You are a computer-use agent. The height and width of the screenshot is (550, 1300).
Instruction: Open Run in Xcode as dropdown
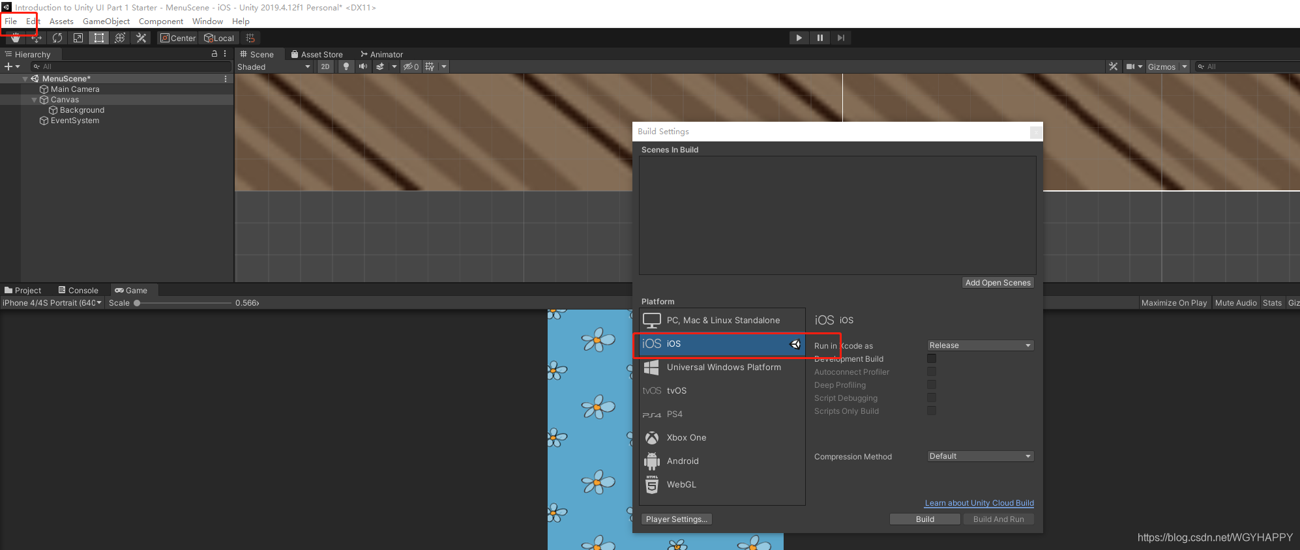[x=981, y=345]
